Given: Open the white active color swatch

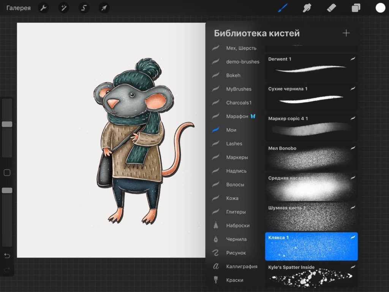Looking at the screenshot, I should [380, 8].
